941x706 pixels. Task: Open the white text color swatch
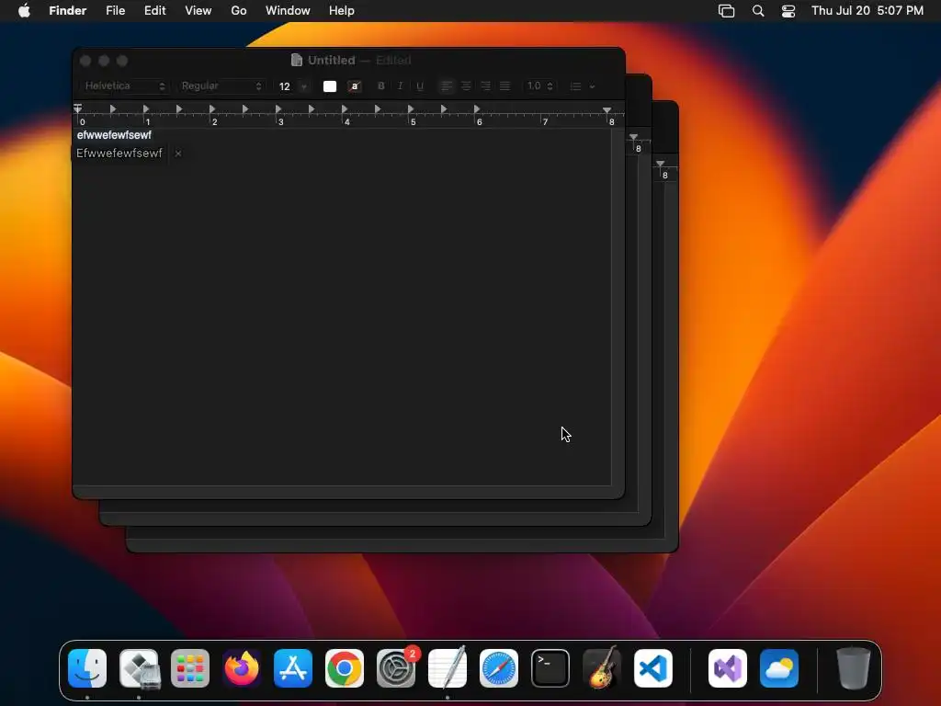[x=330, y=86]
